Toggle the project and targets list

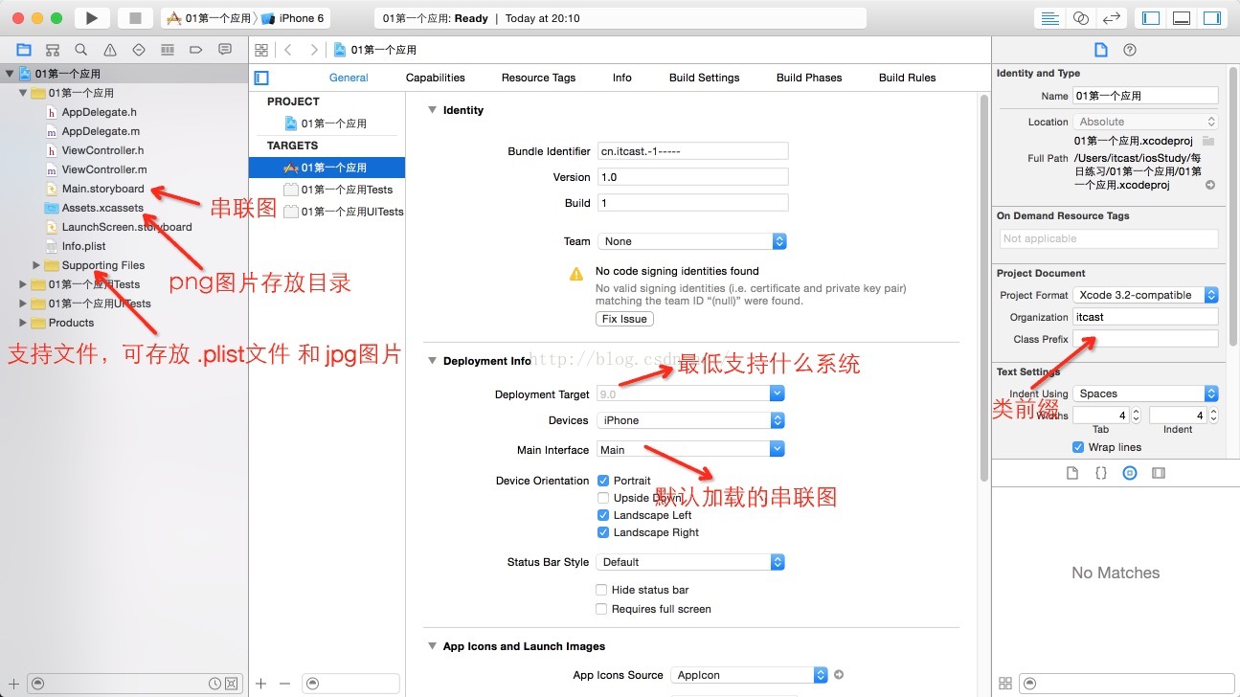261,78
